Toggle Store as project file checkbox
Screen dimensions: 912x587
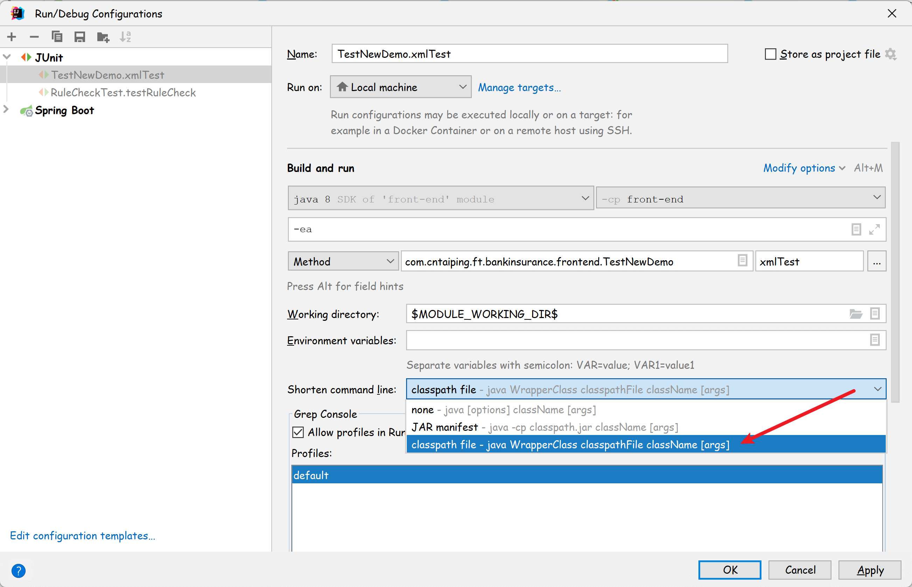click(770, 54)
